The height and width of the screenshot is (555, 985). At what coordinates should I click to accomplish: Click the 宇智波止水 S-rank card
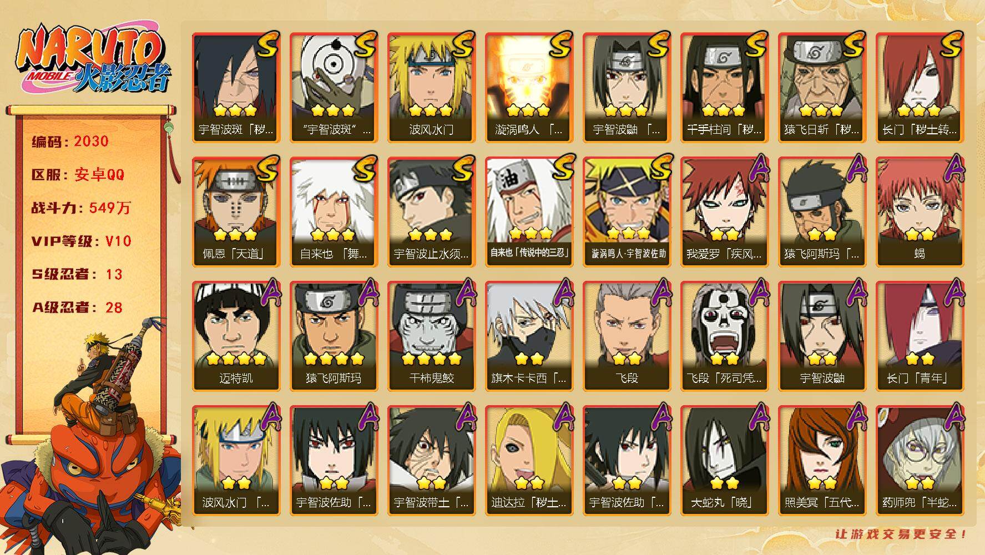click(x=431, y=211)
